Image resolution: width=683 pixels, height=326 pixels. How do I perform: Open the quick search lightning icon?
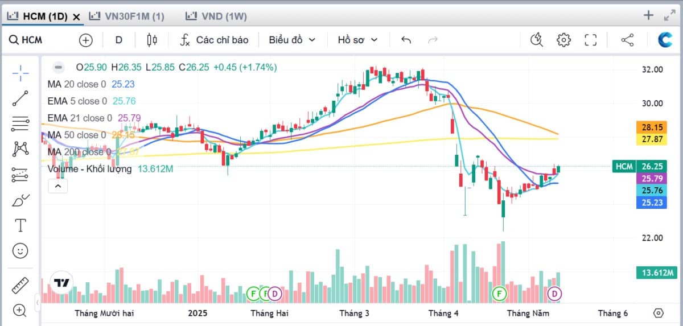(x=537, y=40)
